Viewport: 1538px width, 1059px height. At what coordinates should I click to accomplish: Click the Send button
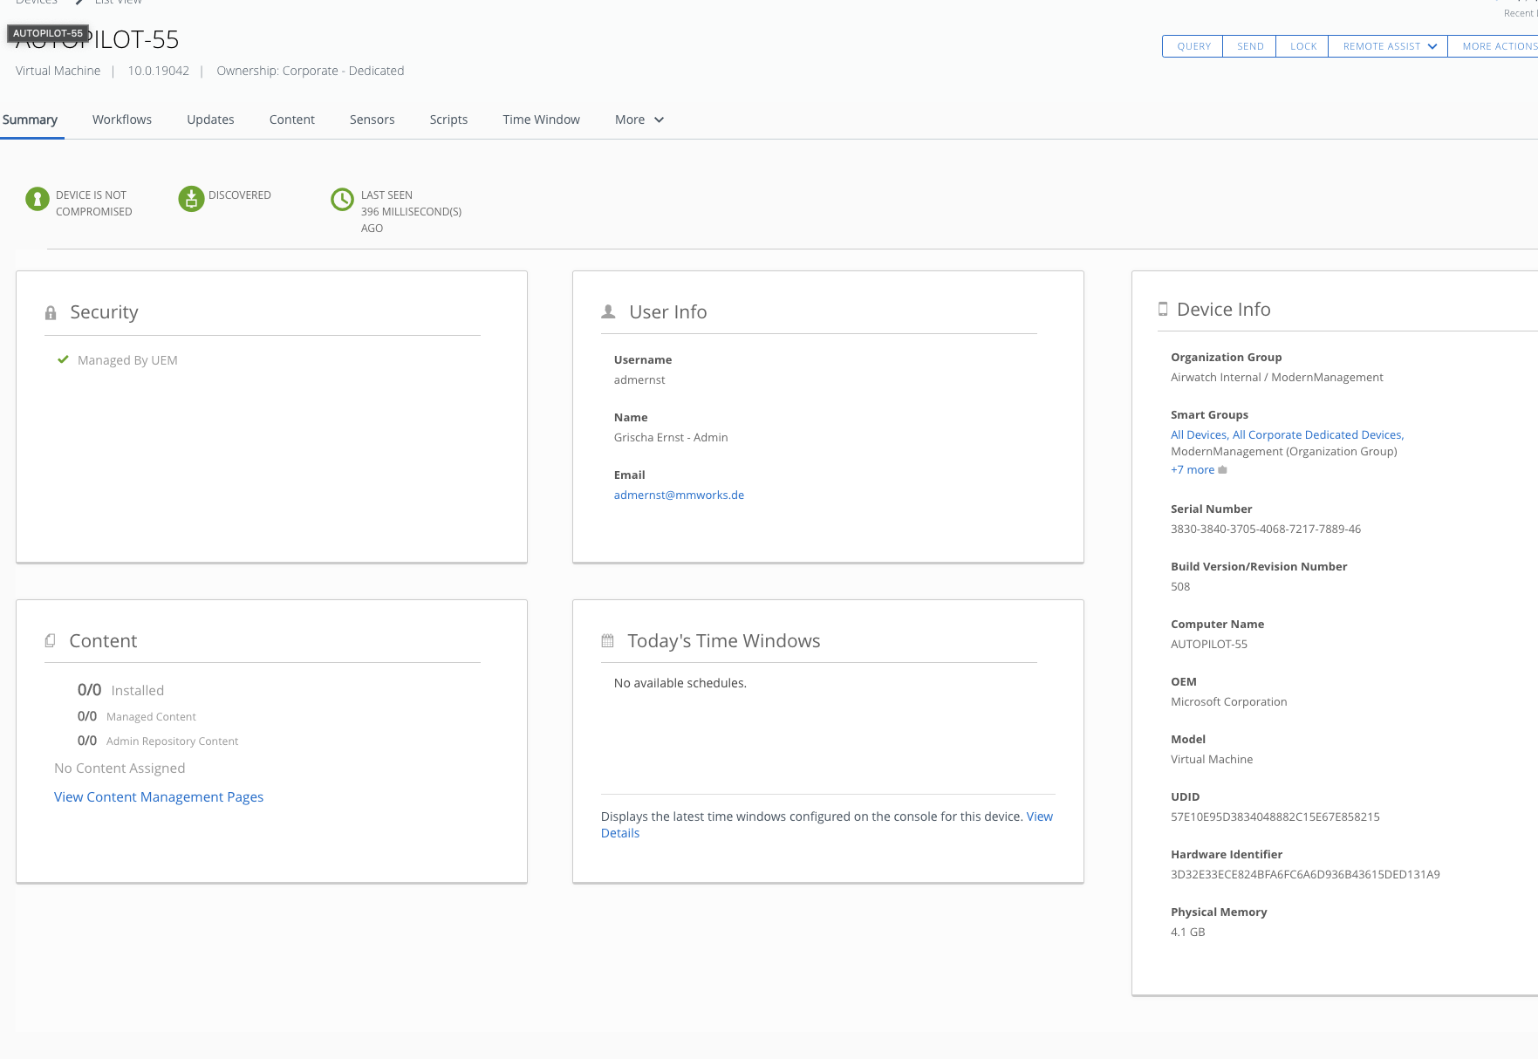click(x=1249, y=46)
